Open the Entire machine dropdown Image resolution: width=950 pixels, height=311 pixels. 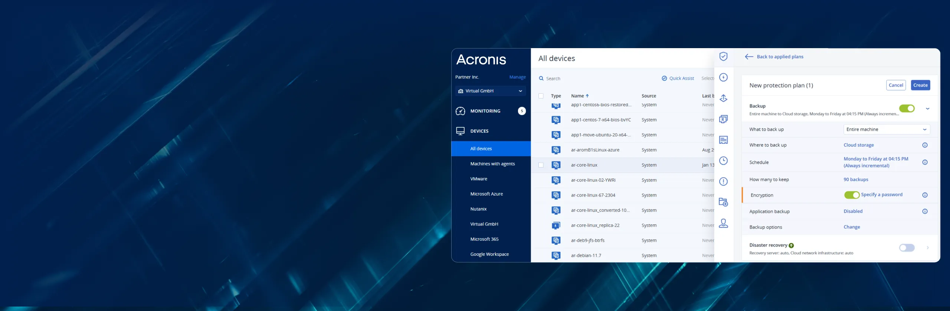pyautogui.click(x=887, y=130)
